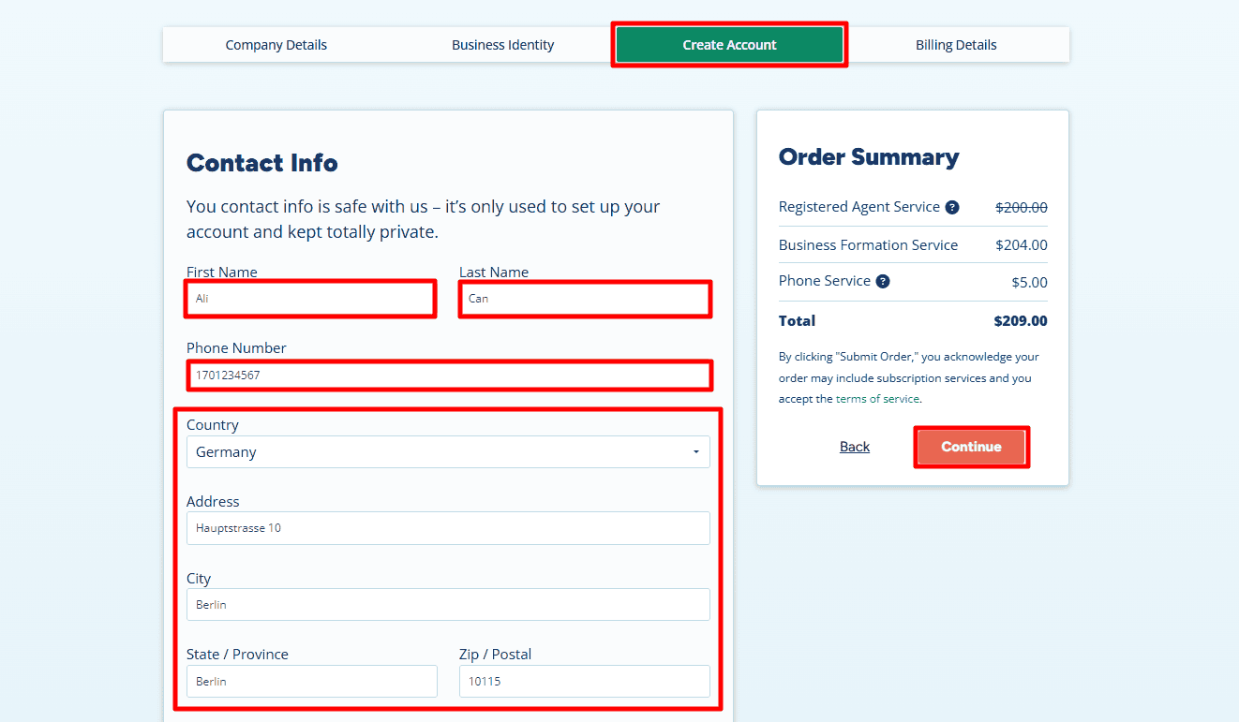Viewport: 1239px width, 722px height.
Task: Switch to the Company Details tab
Action: (x=276, y=45)
